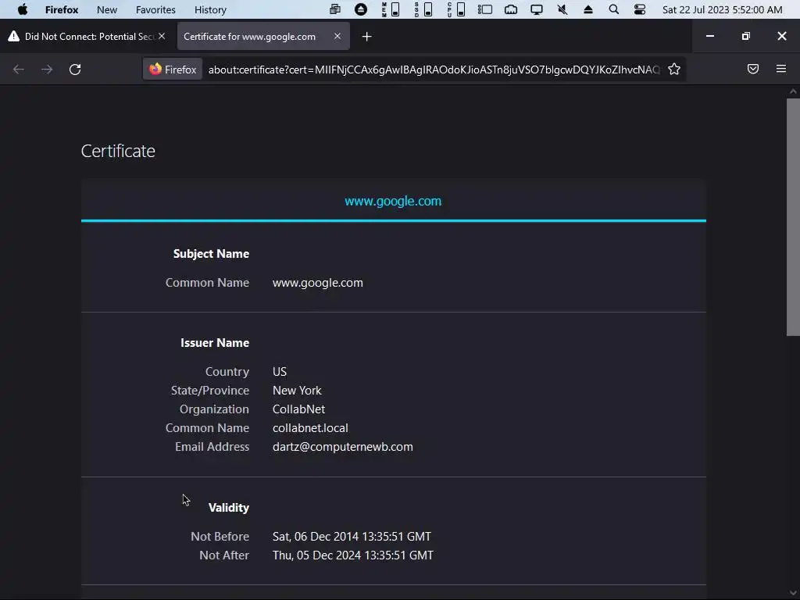Click the Subject Name section heading
The image size is (800, 600).
pos(211,254)
